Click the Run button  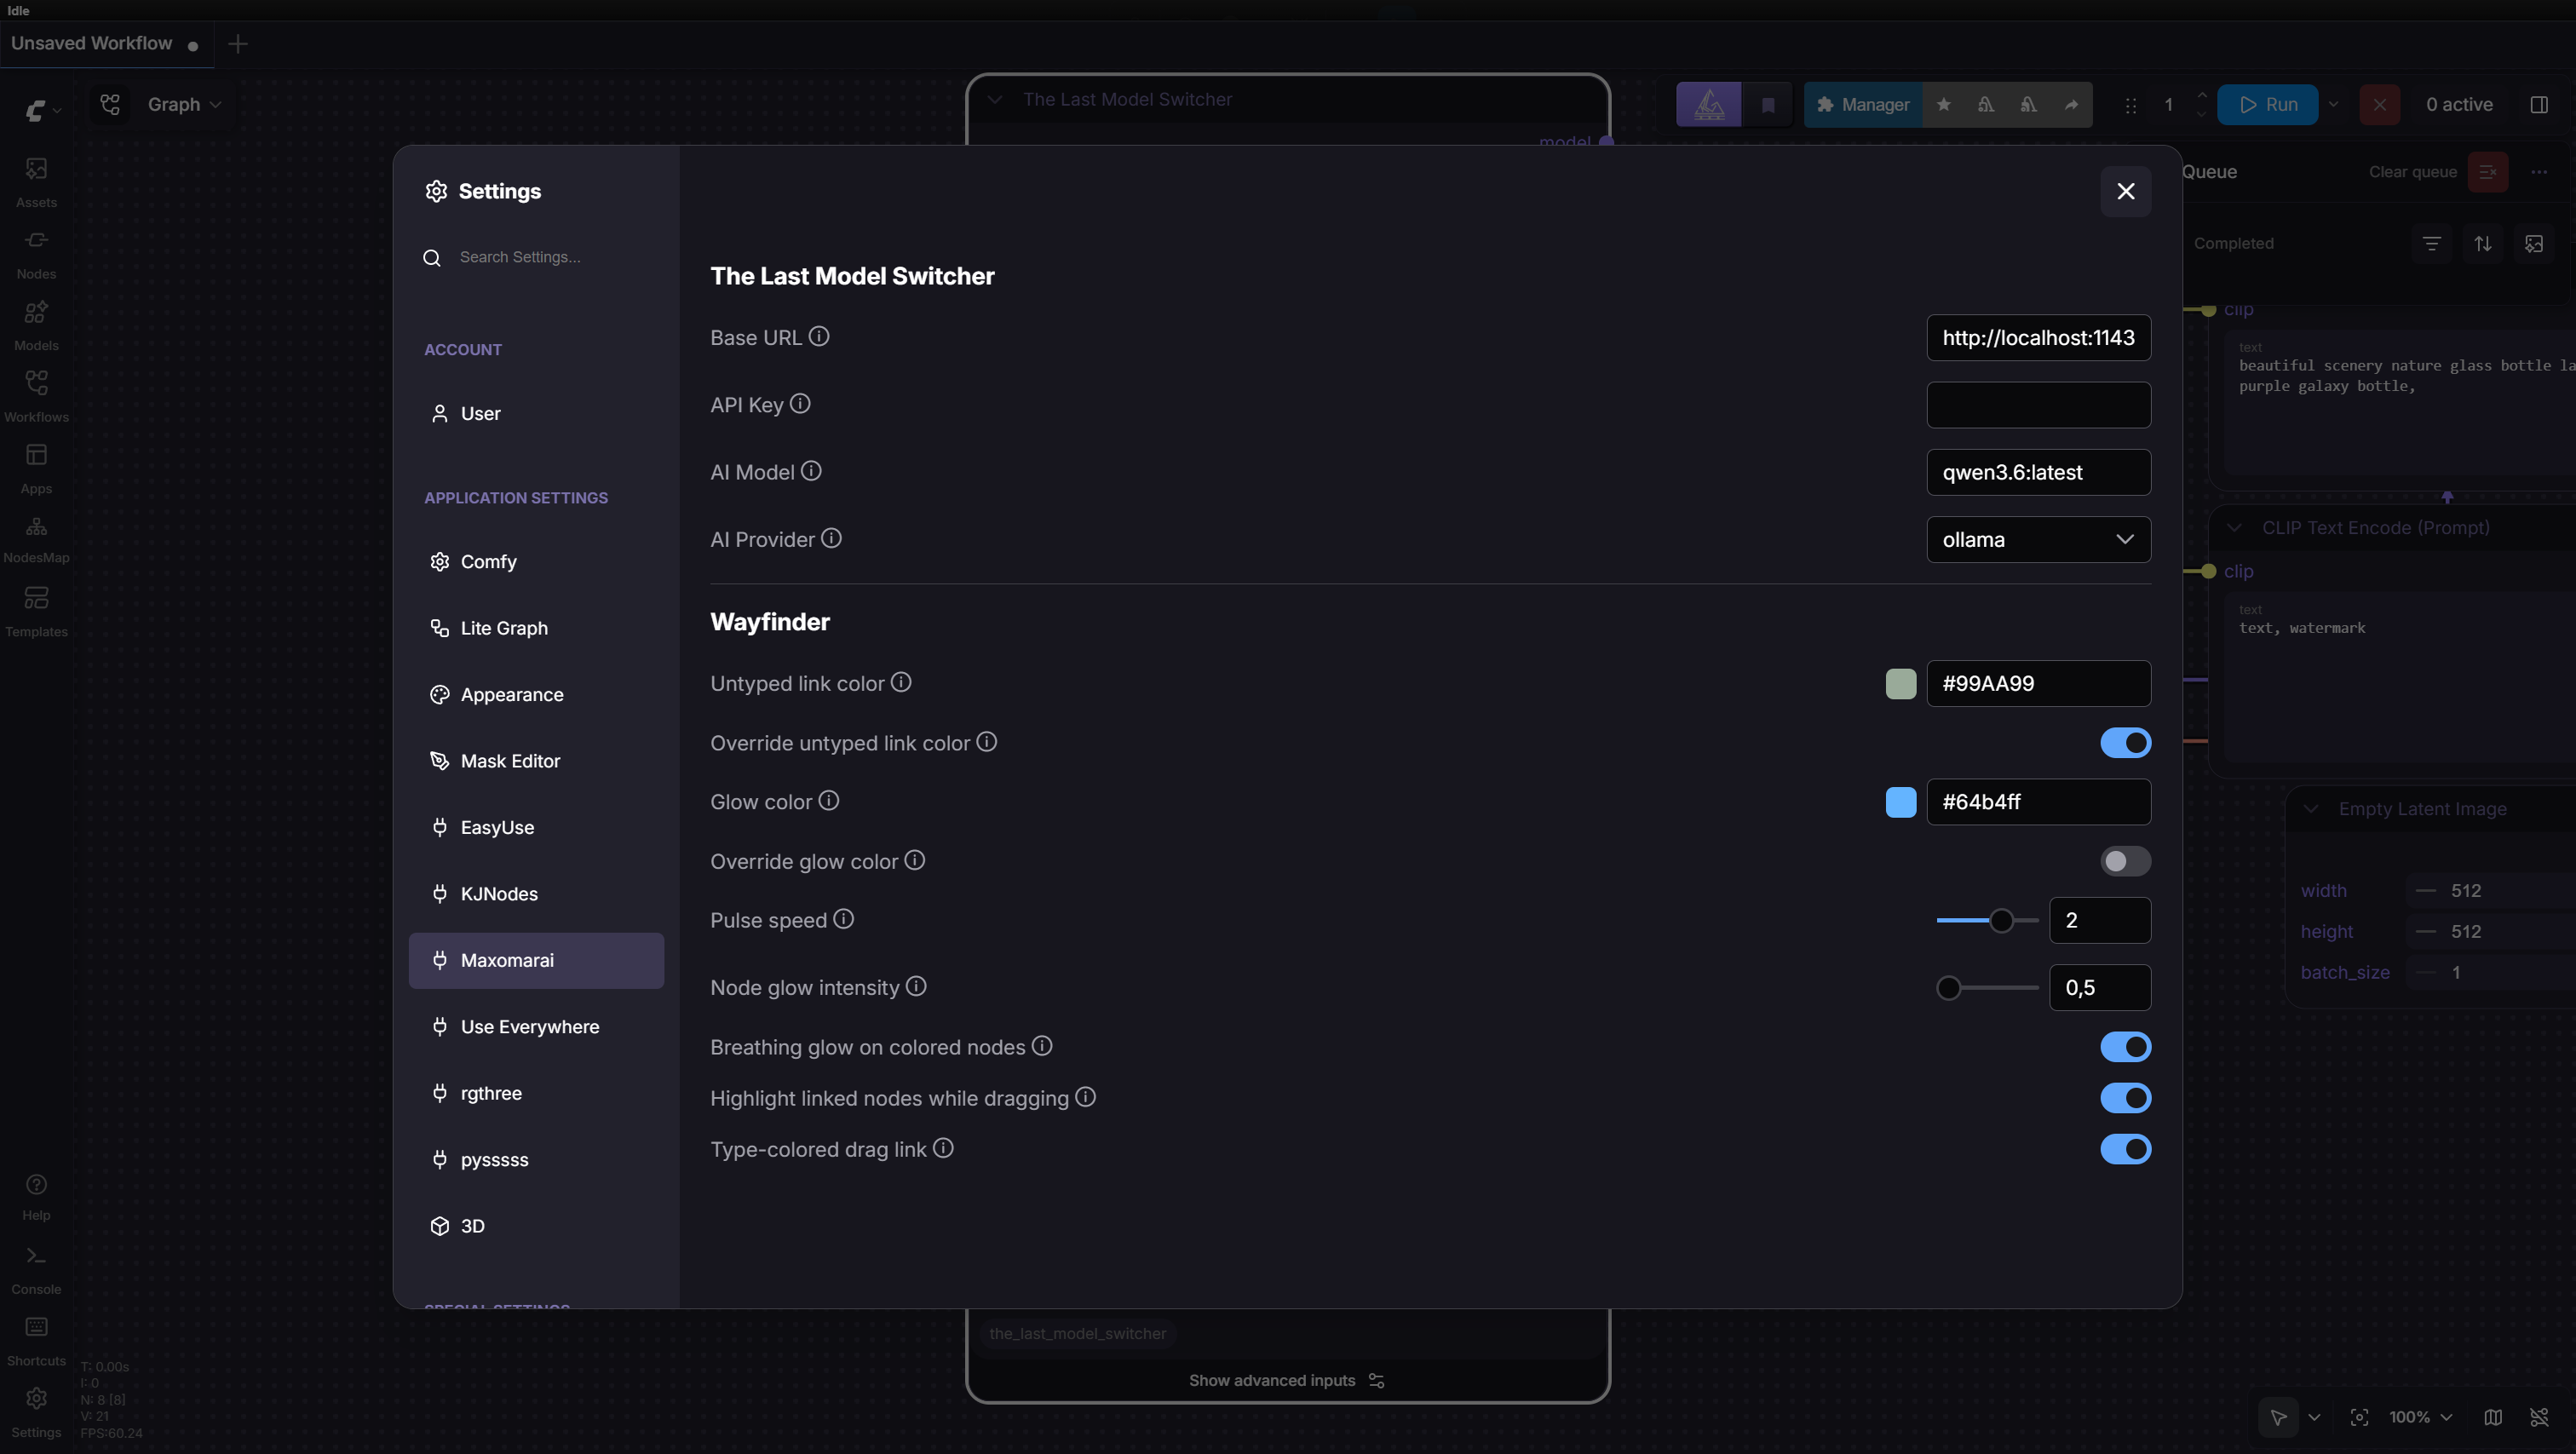(x=2267, y=104)
